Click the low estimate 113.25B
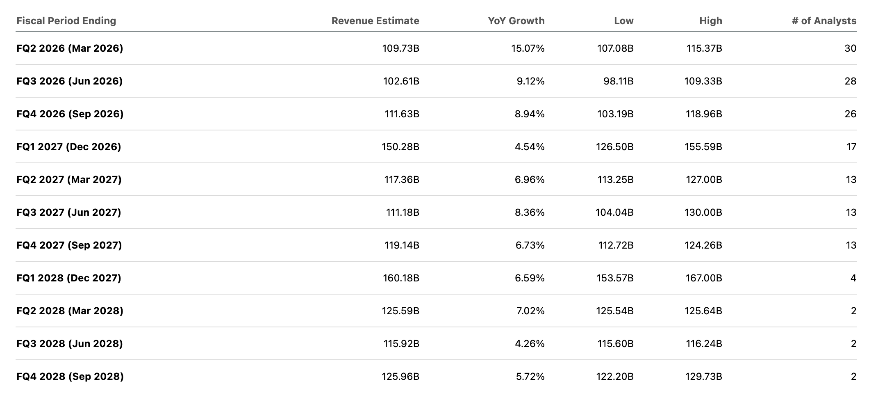 [x=615, y=180]
